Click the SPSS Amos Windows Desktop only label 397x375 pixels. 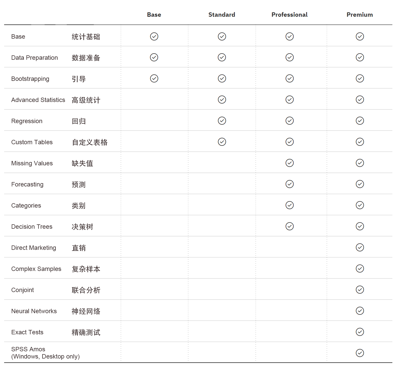point(45,353)
